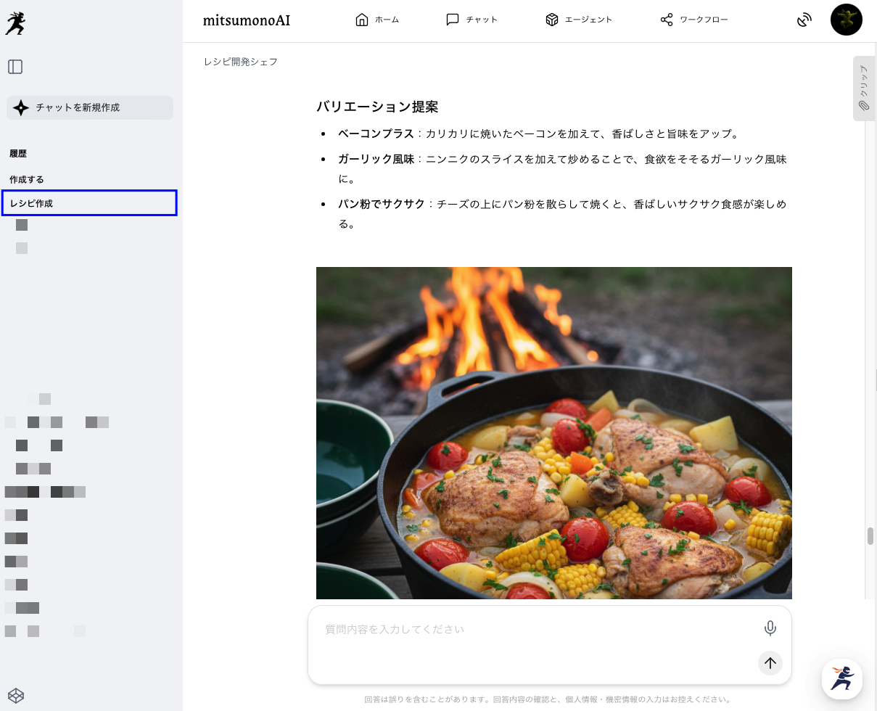Open the ninja assistant floating button
This screenshot has width=877, height=711.
pyautogui.click(x=842, y=678)
